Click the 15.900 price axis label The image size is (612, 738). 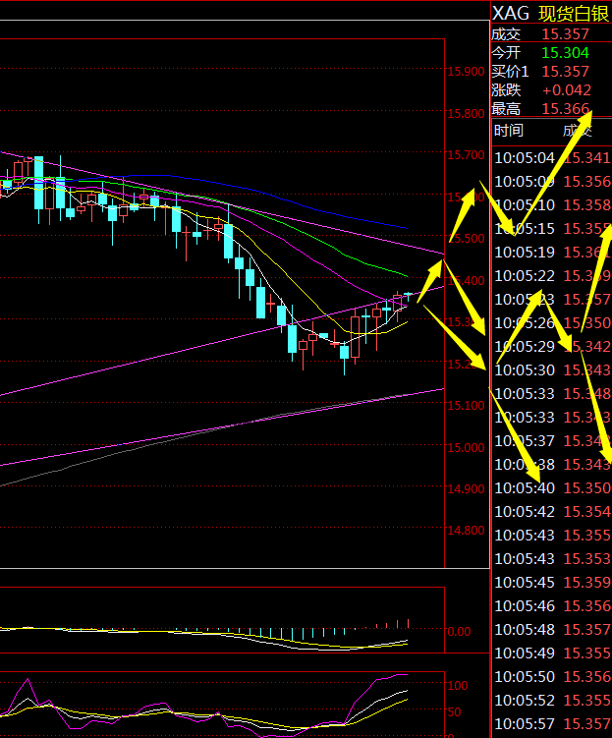(x=465, y=72)
